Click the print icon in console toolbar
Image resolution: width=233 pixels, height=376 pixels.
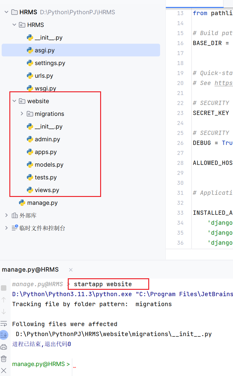tap(4, 347)
